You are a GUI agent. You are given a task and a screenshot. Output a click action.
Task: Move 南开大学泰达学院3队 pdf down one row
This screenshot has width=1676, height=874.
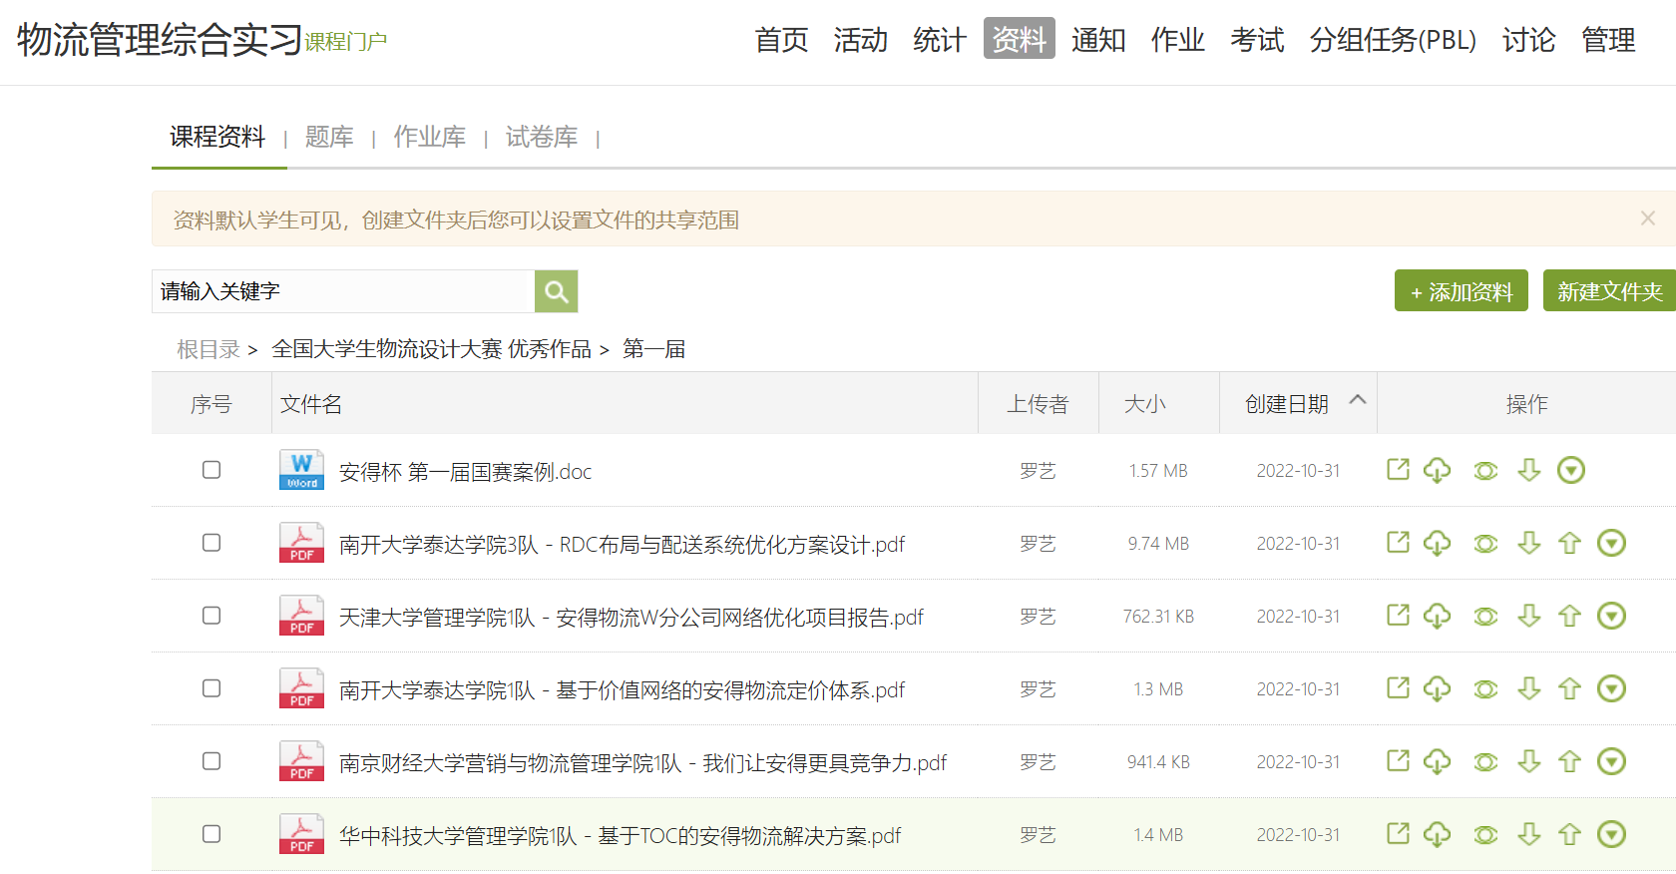(1528, 543)
